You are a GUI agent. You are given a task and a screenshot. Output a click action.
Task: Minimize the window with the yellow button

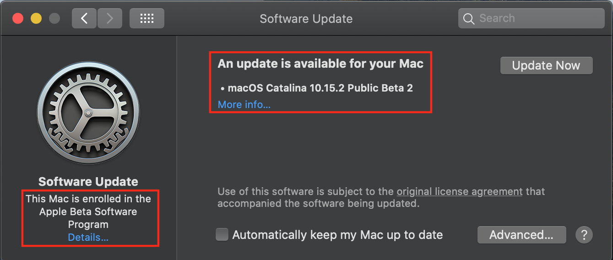pyautogui.click(x=36, y=18)
